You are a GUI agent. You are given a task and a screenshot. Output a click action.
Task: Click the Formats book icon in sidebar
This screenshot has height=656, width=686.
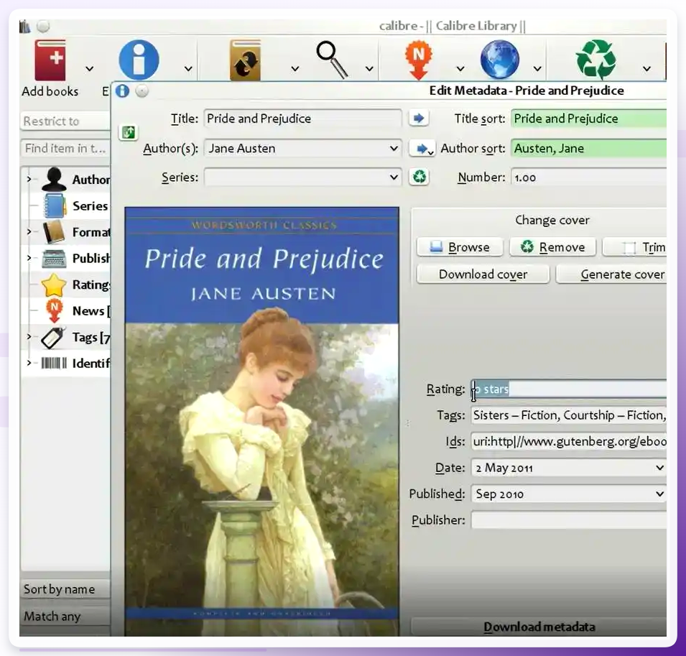[x=54, y=232]
